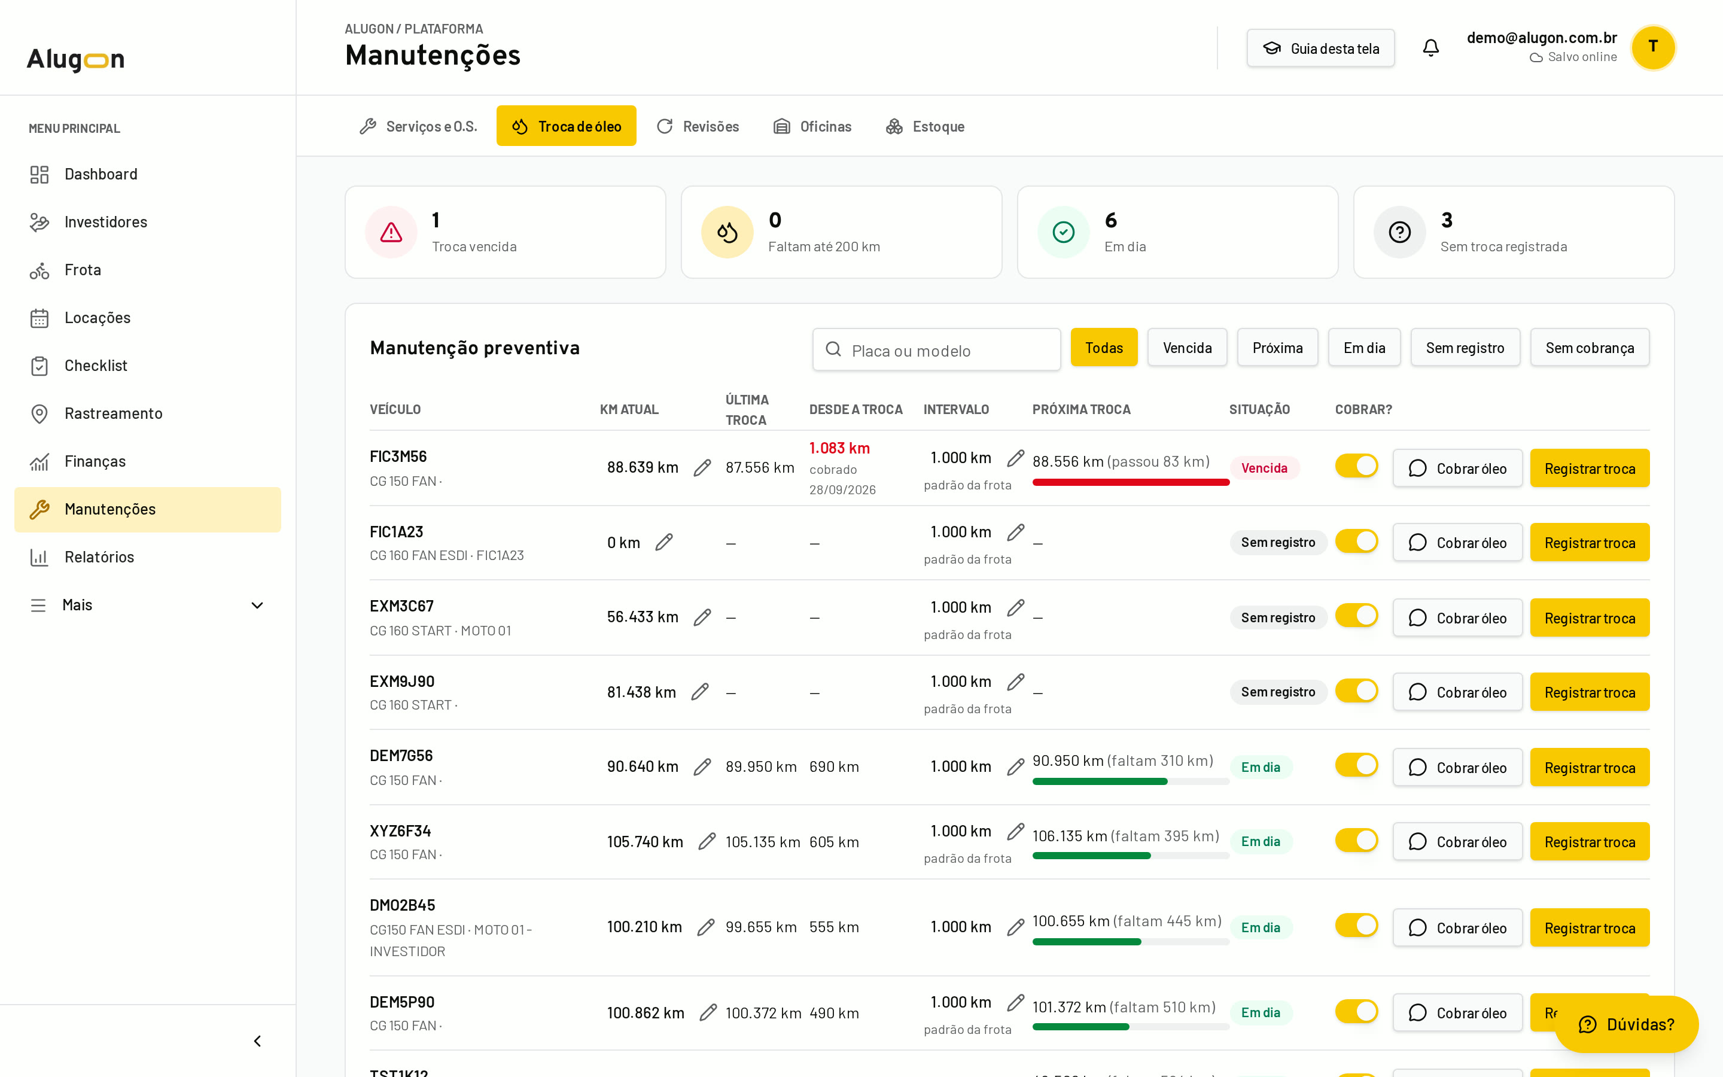Image resolution: width=1723 pixels, height=1077 pixels.
Task: Click Registrar troca for FIC3M56
Action: tap(1589, 468)
